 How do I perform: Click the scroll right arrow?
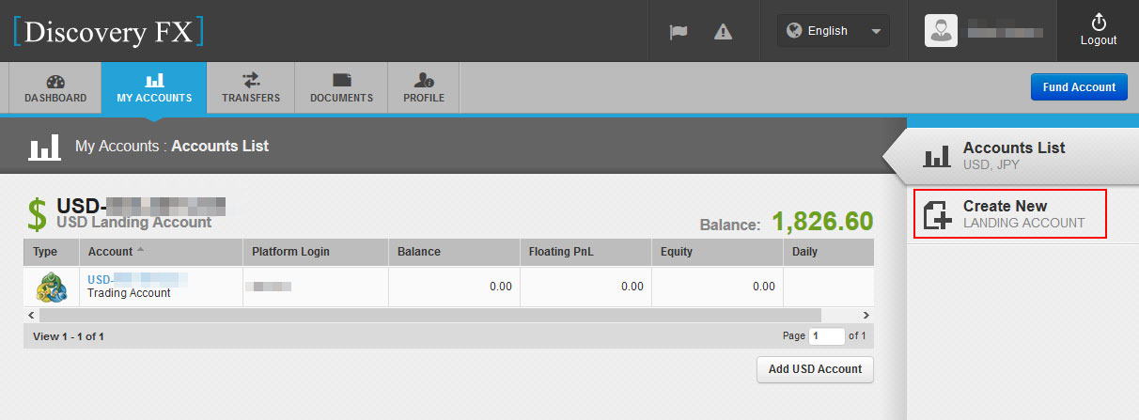point(866,316)
